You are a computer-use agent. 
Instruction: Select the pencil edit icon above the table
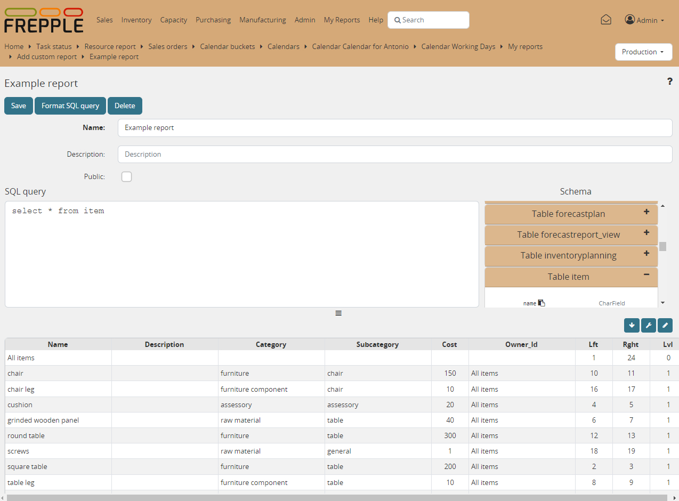[x=665, y=325]
